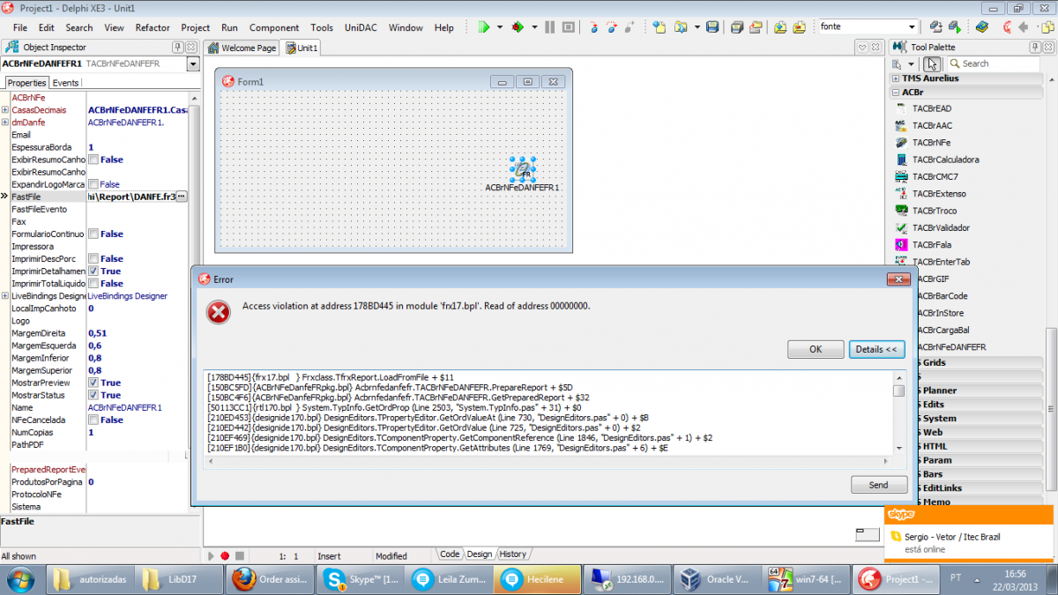Open the Run button dropdown arrow
The height and width of the screenshot is (595, 1058).
click(x=500, y=27)
